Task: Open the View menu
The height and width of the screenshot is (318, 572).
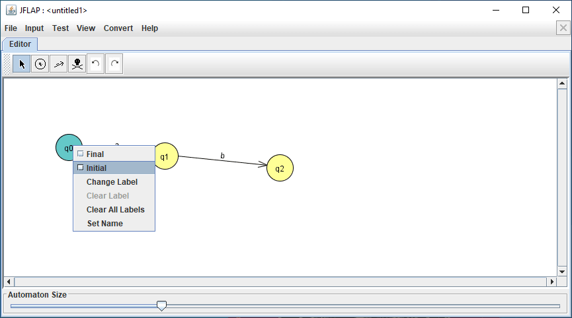Action: click(86, 28)
